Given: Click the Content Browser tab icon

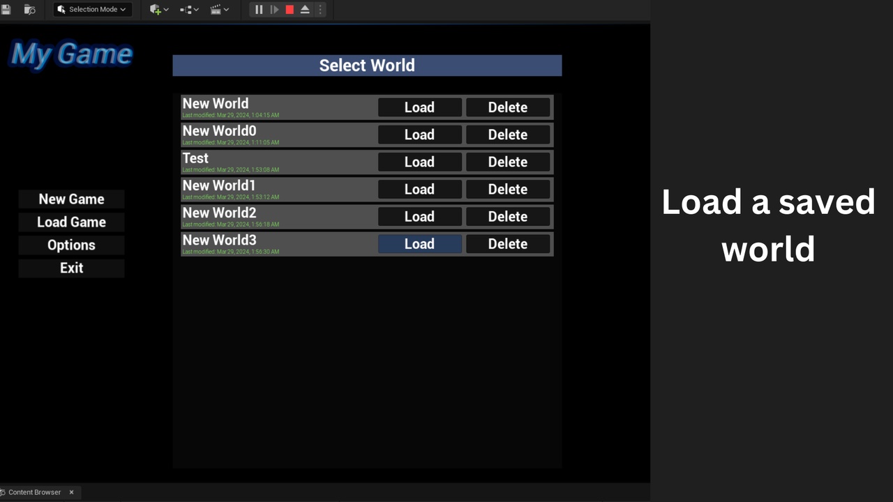Looking at the screenshot, I should (x=3, y=492).
